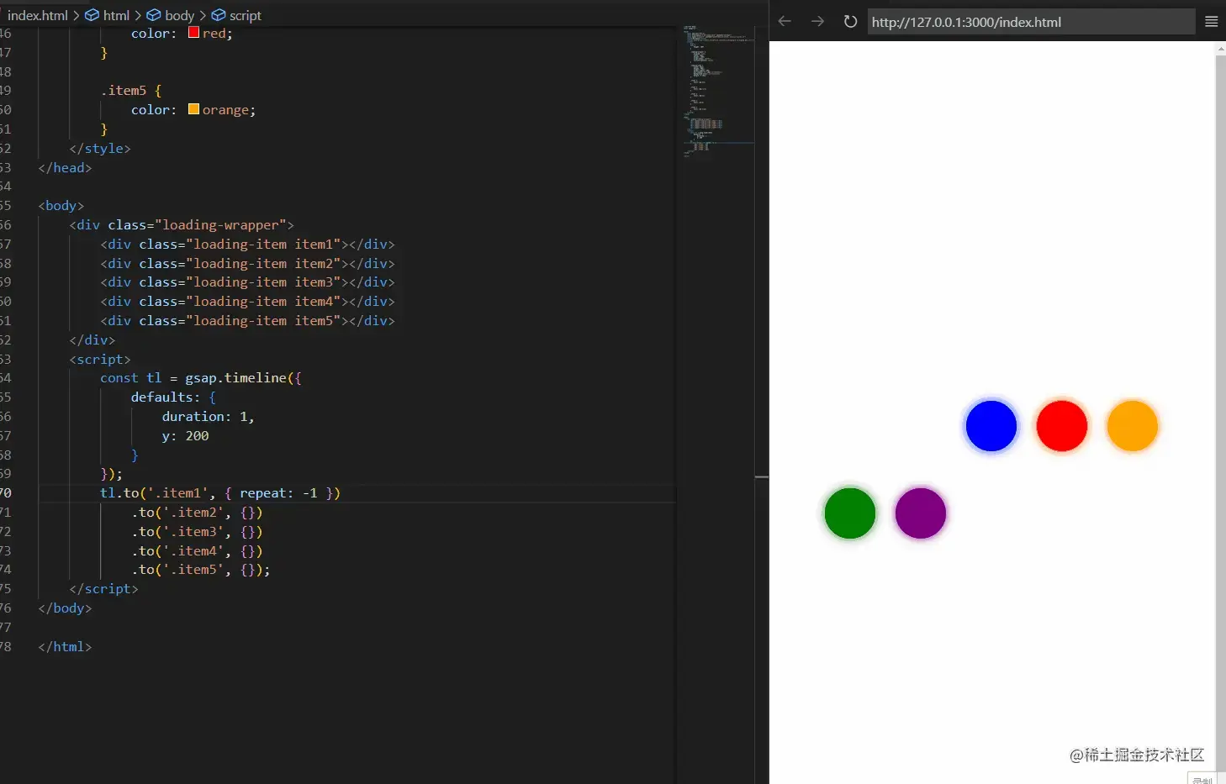Select the 'index.html' breadcrumb entry
The image size is (1226, 784).
[37, 15]
